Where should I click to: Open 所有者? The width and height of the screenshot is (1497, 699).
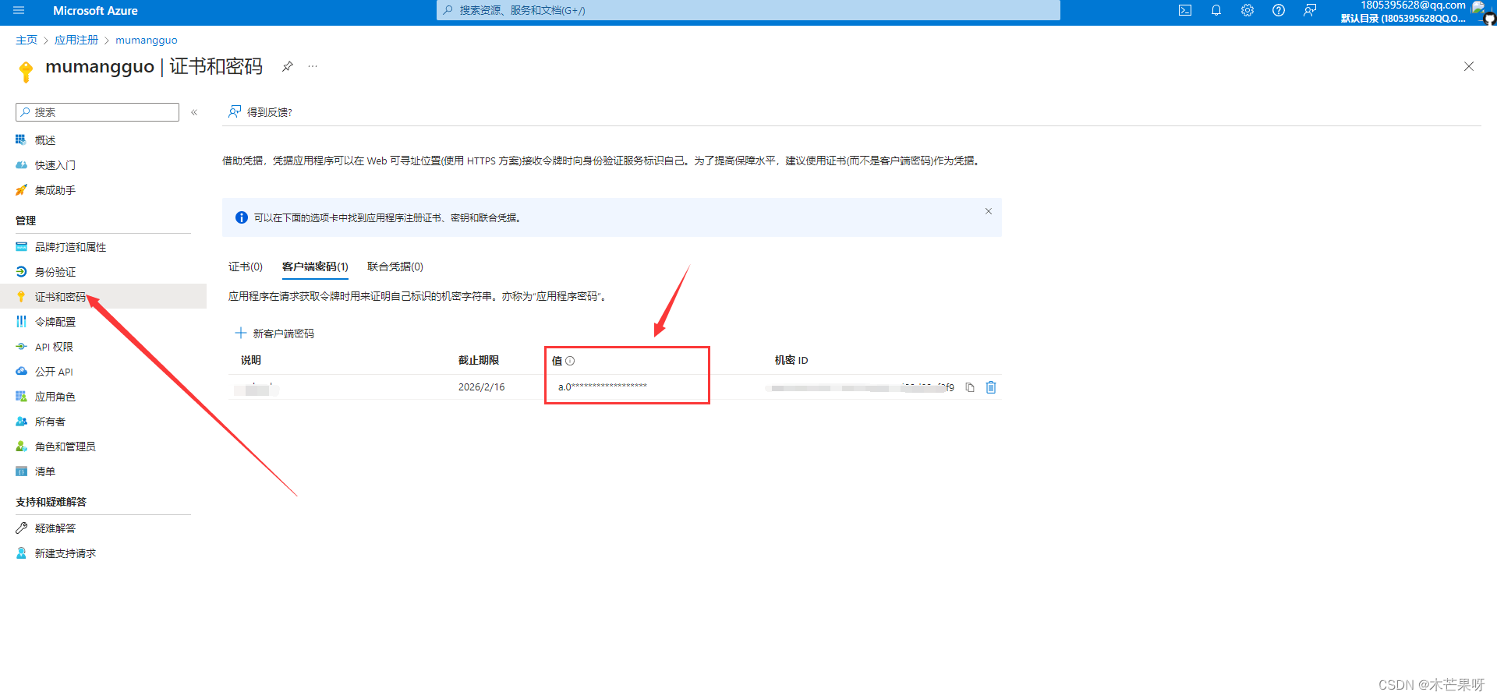pyautogui.click(x=50, y=422)
